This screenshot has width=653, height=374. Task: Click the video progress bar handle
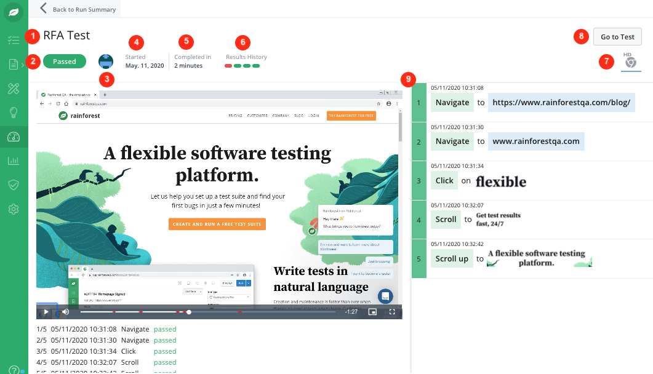click(189, 312)
